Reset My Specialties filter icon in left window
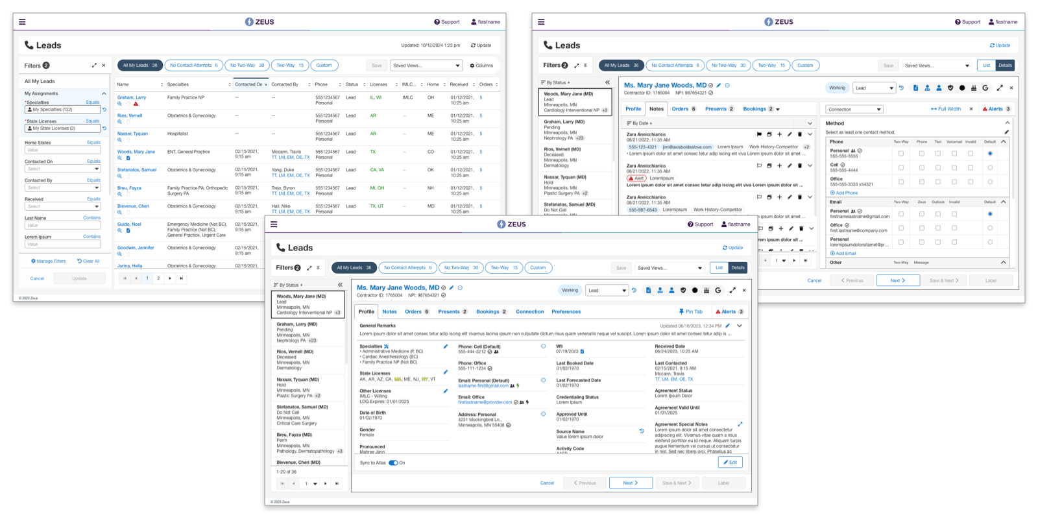 [104, 110]
